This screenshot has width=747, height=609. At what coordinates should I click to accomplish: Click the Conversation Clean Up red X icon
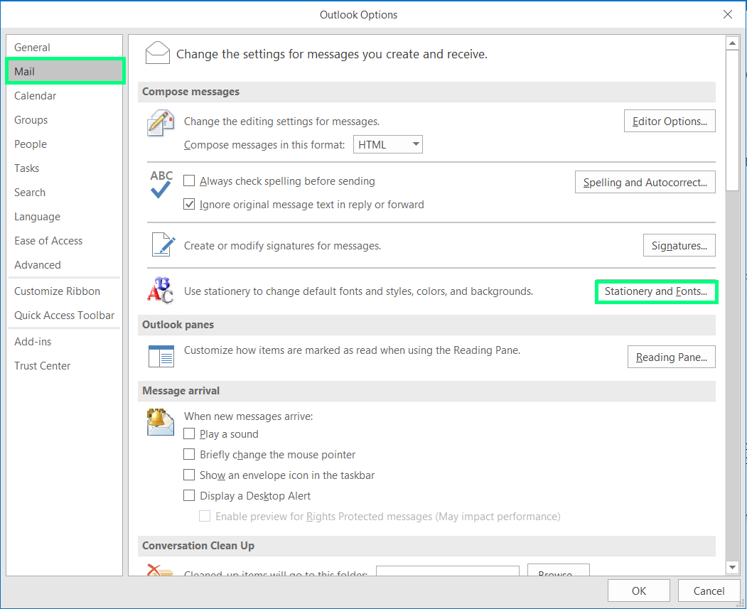pos(160,569)
